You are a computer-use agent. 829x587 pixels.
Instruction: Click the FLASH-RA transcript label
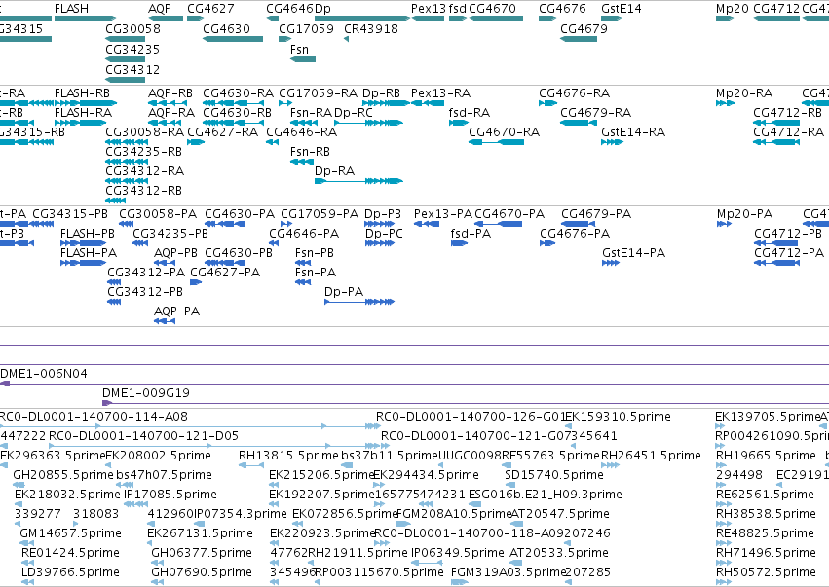point(83,113)
